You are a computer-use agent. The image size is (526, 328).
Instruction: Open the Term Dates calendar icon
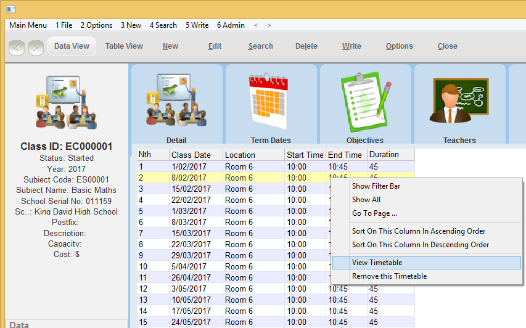[271, 101]
